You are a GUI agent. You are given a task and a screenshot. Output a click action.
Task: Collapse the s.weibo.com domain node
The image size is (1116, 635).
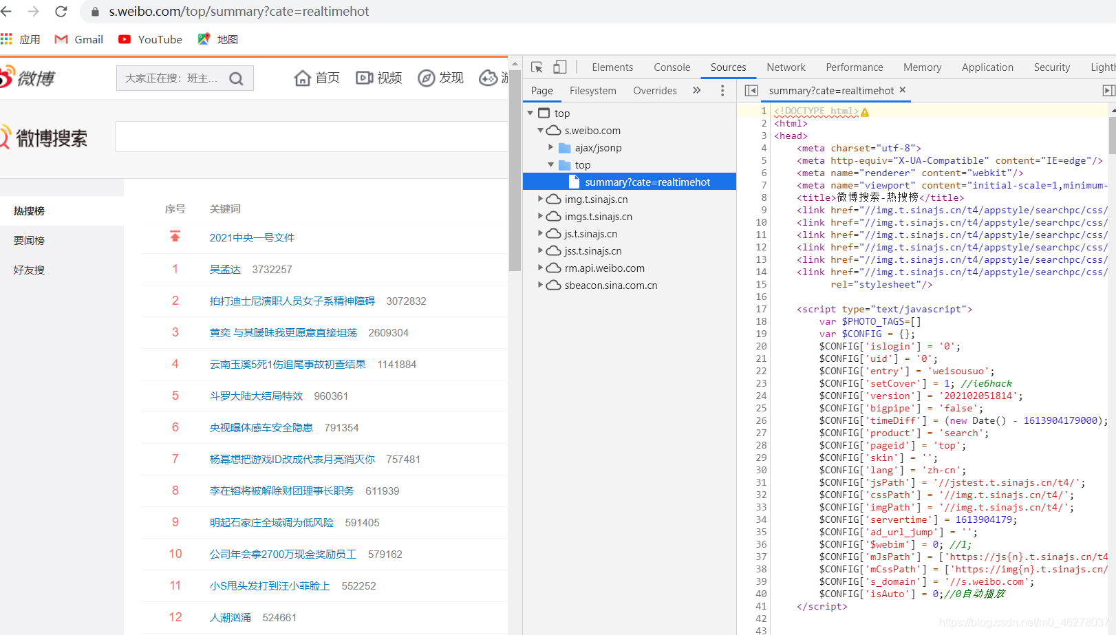(x=541, y=130)
